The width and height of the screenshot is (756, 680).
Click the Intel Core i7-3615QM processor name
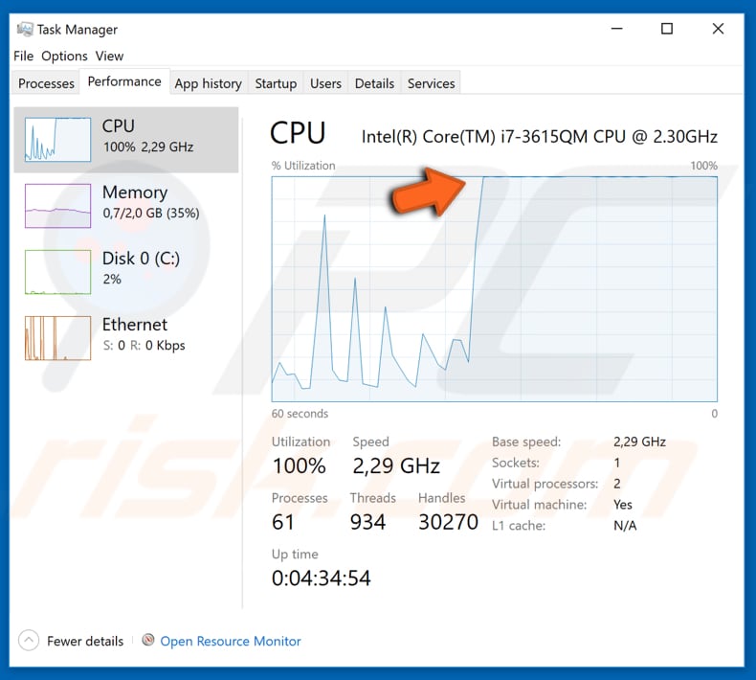click(539, 137)
